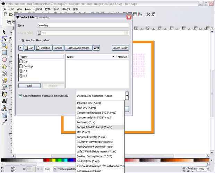
Task: Select the arrow Selector tool
Action: tap(4, 32)
